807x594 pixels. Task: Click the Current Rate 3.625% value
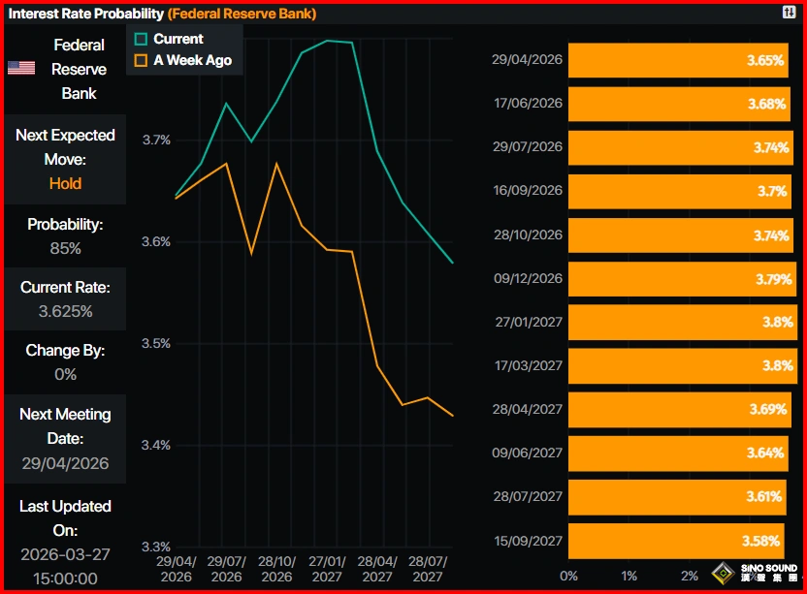tap(65, 311)
